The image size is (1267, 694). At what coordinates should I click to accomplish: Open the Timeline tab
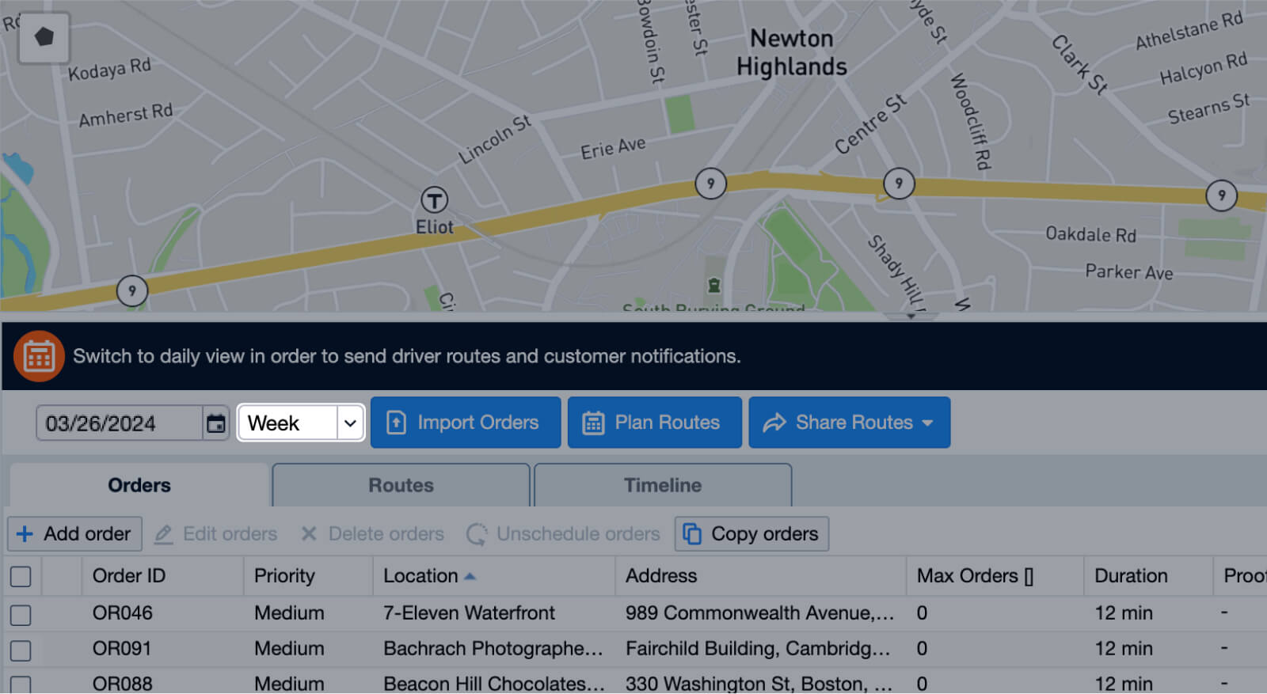click(663, 485)
